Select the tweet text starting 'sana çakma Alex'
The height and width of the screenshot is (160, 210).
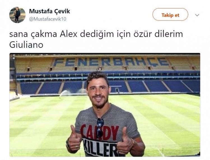[x=96, y=39]
